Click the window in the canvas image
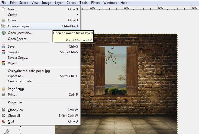The image size is (199, 134). click(x=116, y=70)
